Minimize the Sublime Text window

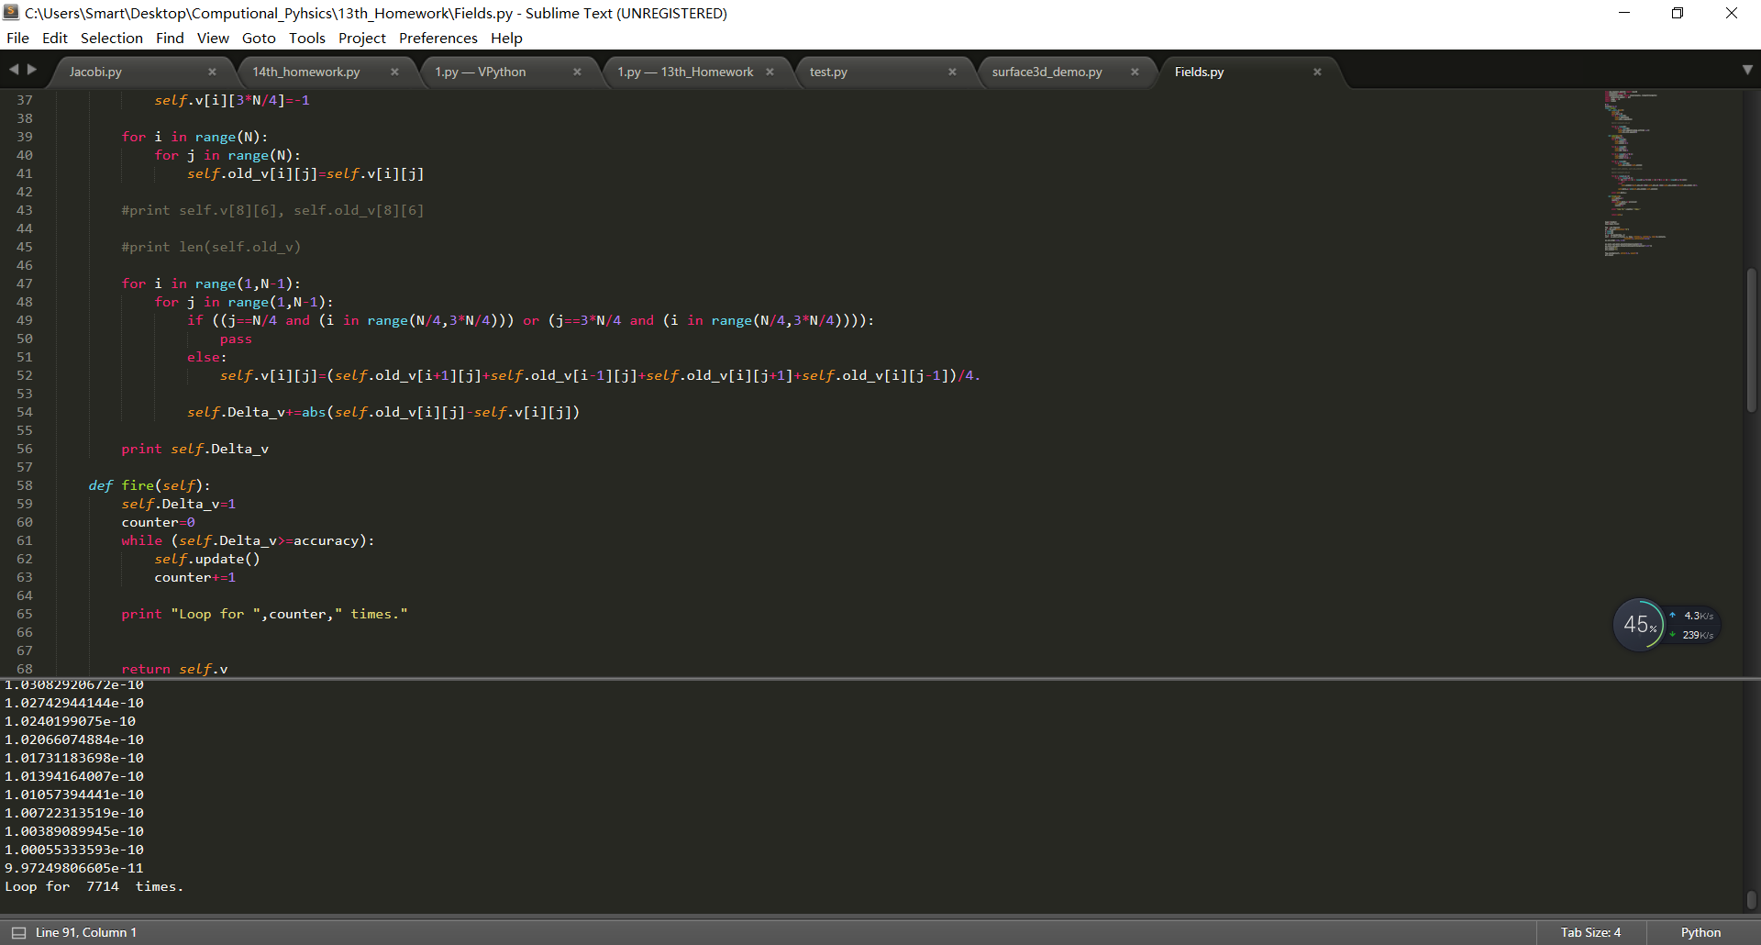(1623, 13)
